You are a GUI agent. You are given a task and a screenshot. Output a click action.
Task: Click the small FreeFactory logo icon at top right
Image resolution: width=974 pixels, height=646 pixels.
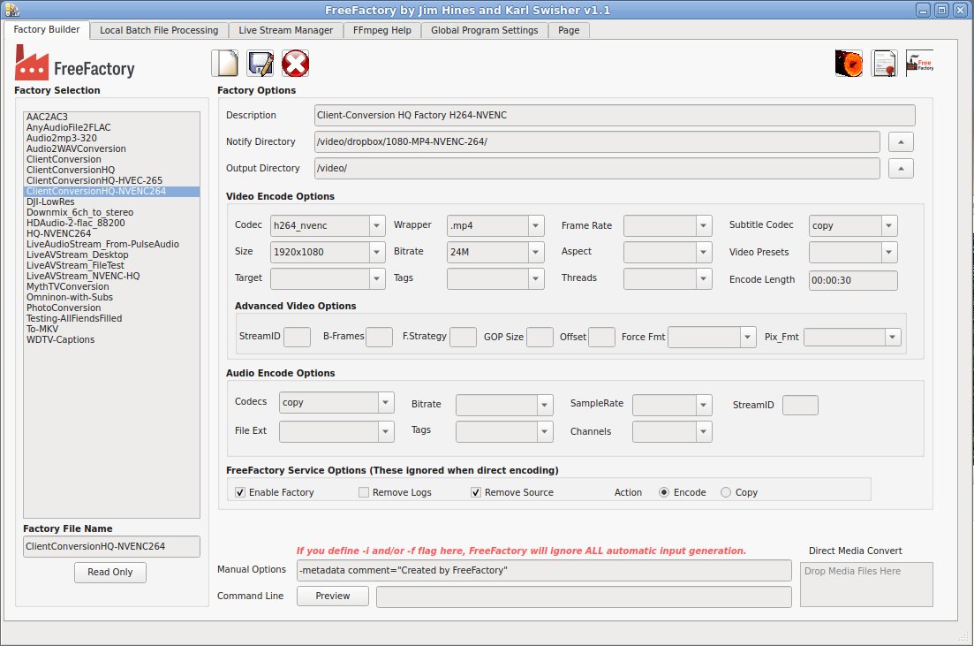click(x=919, y=64)
